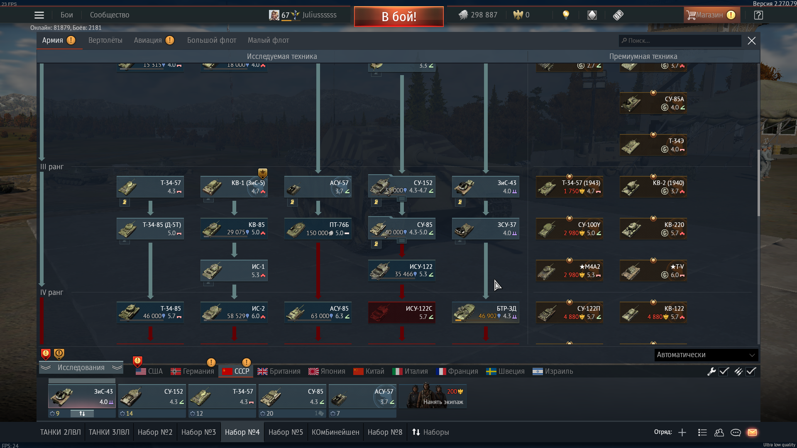This screenshot has height=448, width=797.
Task: Switch to Малый флот tab
Action: (269, 40)
